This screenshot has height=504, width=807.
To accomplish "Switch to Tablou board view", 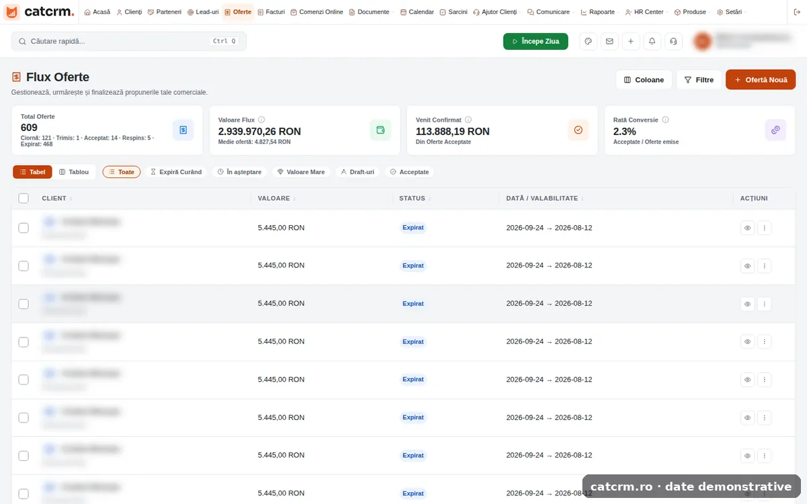I will (x=75, y=172).
